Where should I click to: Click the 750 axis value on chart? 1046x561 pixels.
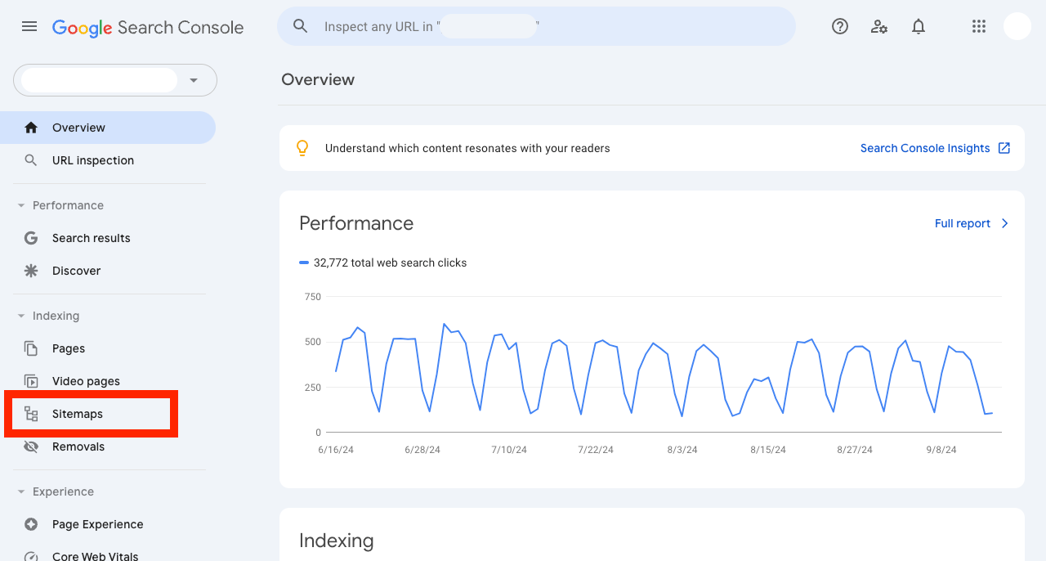click(x=312, y=296)
